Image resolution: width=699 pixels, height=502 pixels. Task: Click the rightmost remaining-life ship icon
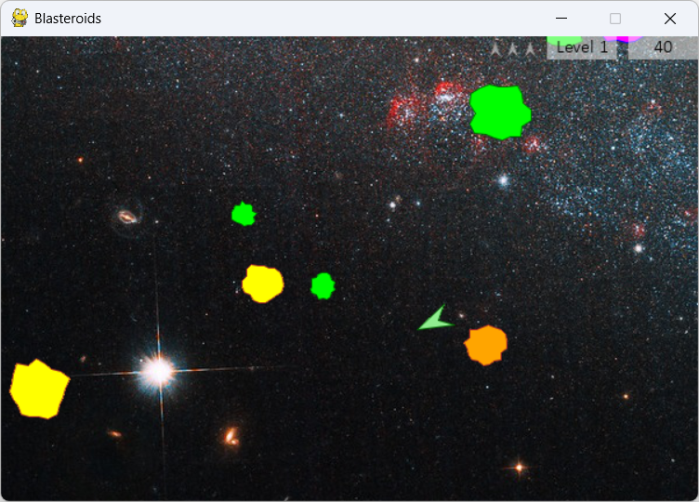tap(530, 48)
